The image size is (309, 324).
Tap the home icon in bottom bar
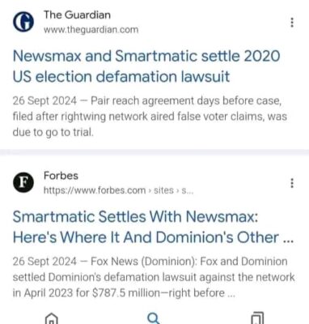[x=52, y=318]
